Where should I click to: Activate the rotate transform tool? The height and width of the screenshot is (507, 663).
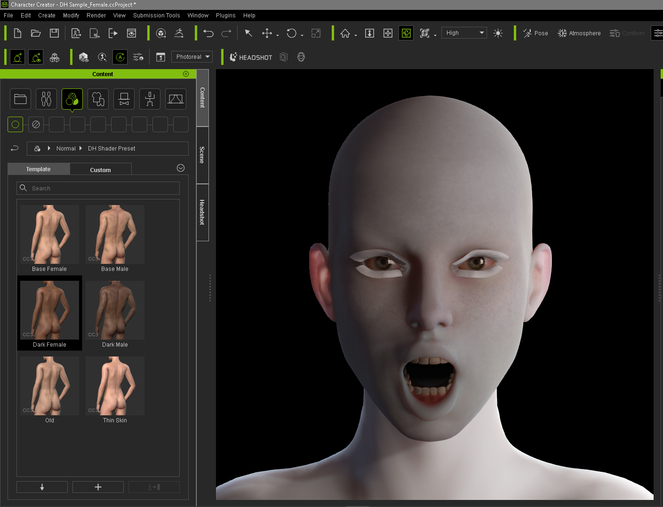[x=292, y=33]
